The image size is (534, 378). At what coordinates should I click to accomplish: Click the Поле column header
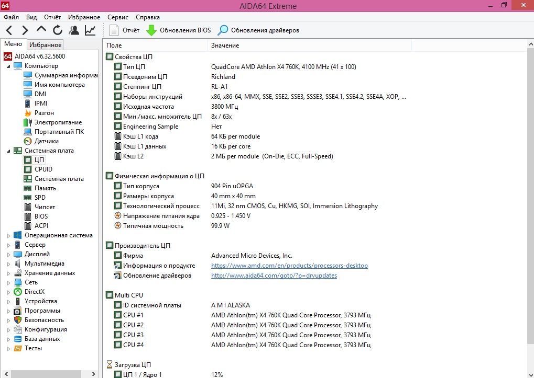point(155,45)
